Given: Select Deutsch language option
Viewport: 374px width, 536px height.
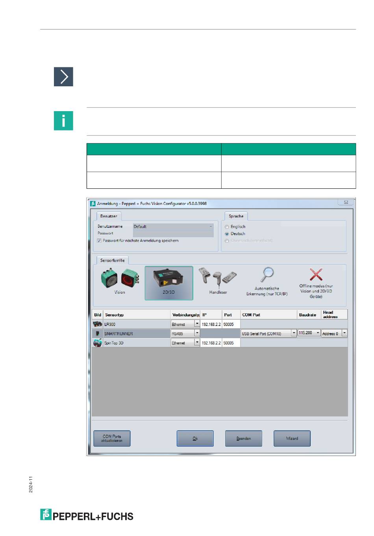Looking at the screenshot, I should click(227, 234).
